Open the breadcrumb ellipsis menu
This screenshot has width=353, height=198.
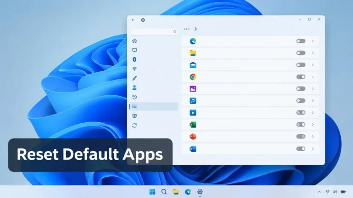[186, 29]
